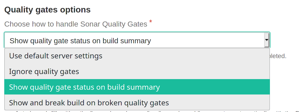Click the dropdown arrow on the quality gates select

coord(267,40)
